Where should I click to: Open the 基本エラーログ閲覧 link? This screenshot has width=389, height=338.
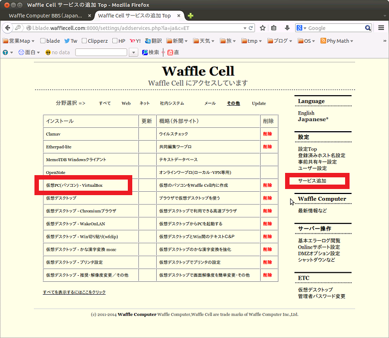click(x=319, y=241)
